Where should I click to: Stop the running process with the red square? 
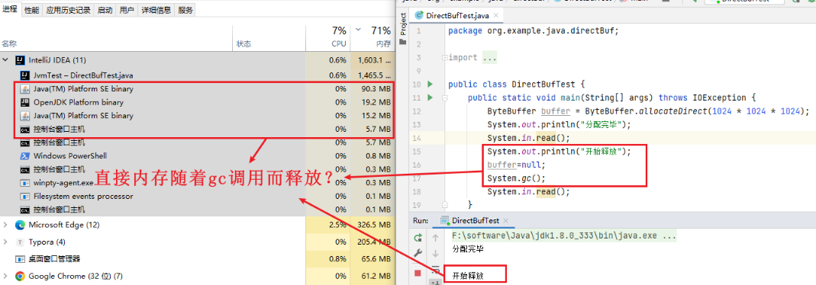click(x=418, y=273)
